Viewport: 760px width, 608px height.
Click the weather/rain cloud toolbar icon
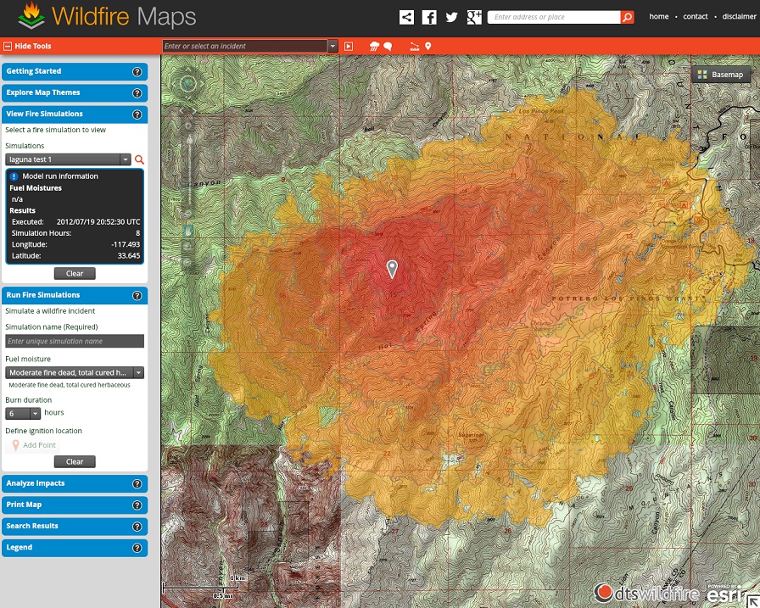click(373, 46)
